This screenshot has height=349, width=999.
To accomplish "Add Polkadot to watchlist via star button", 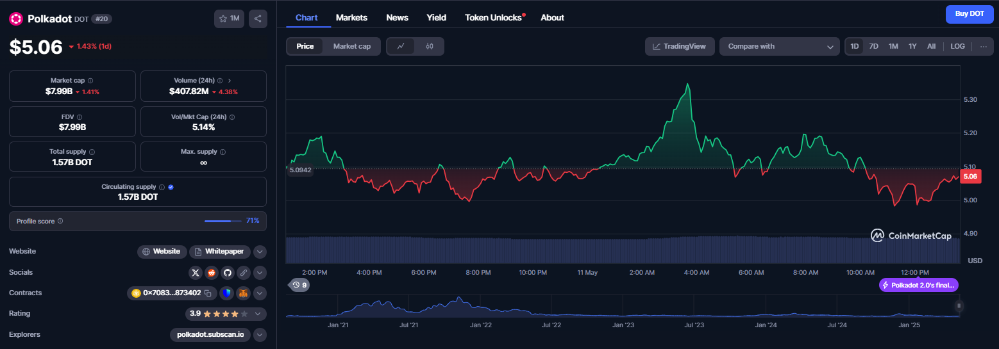I will [229, 19].
